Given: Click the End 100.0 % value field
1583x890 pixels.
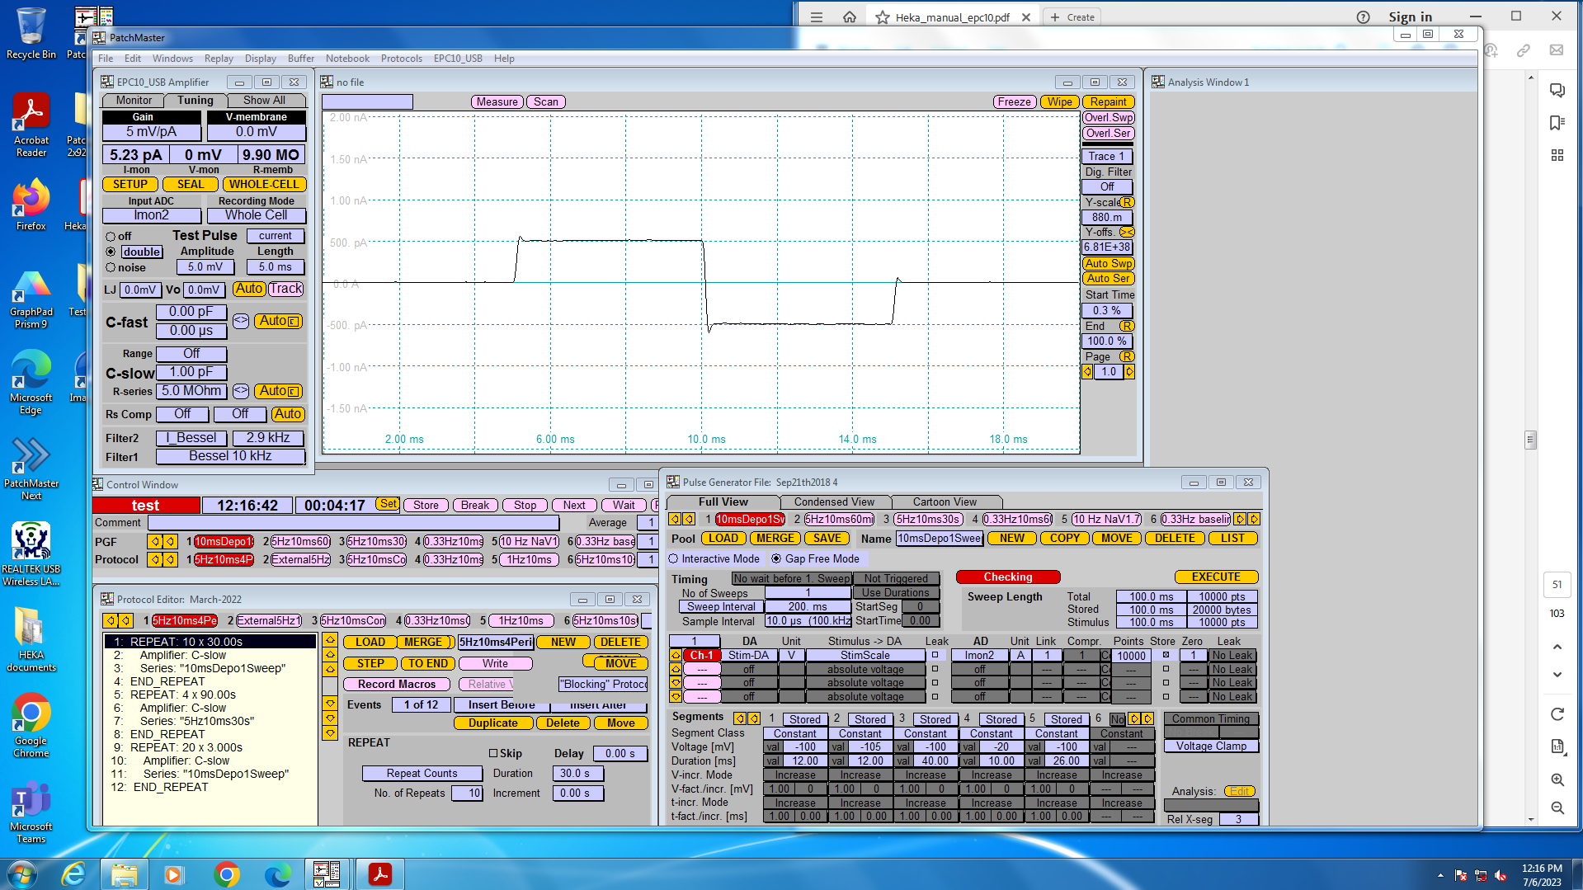Looking at the screenshot, I should [x=1107, y=341].
